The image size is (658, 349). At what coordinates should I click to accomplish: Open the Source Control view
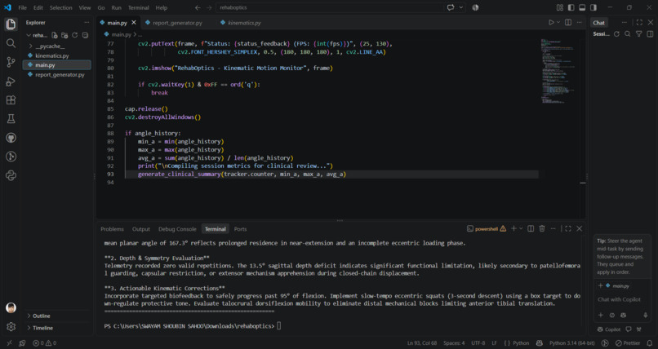point(11,62)
